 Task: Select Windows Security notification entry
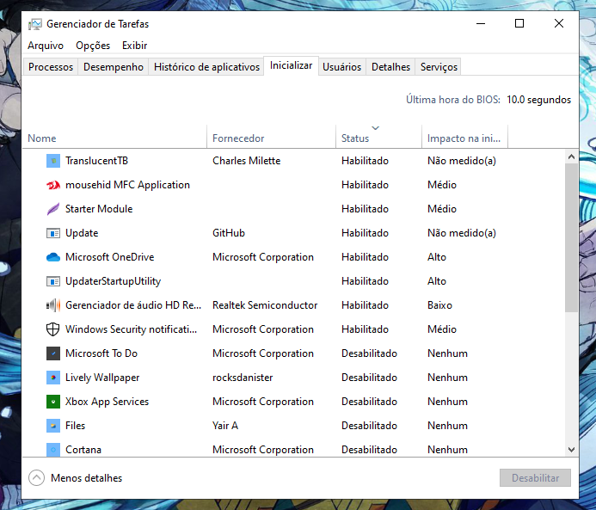pyautogui.click(x=131, y=329)
